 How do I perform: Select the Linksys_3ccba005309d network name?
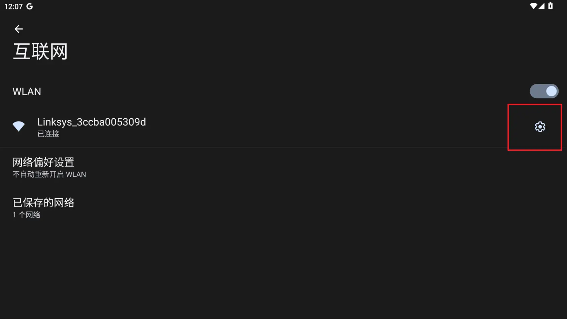[92, 122]
